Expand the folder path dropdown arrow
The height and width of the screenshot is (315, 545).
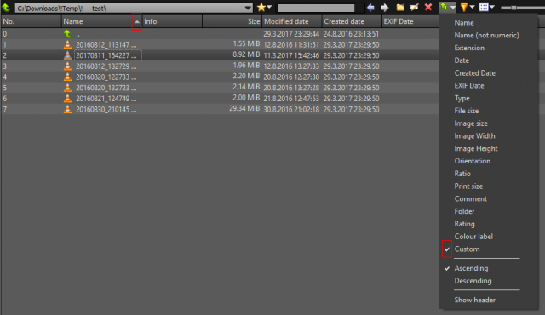pyautogui.click(x=248, y=8)
